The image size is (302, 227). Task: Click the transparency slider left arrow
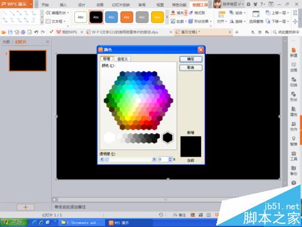click(102, 159)
